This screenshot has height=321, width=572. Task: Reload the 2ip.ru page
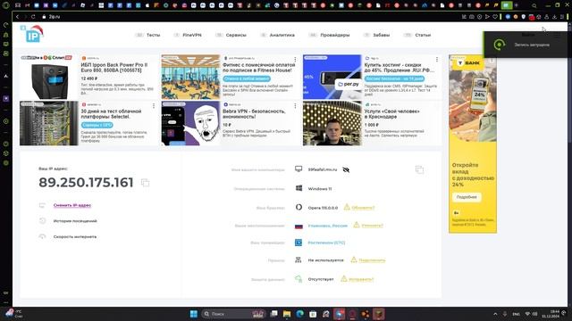click(x=33, y=17)
